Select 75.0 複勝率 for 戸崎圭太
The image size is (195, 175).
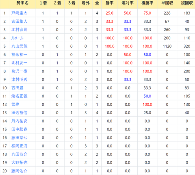147,13
